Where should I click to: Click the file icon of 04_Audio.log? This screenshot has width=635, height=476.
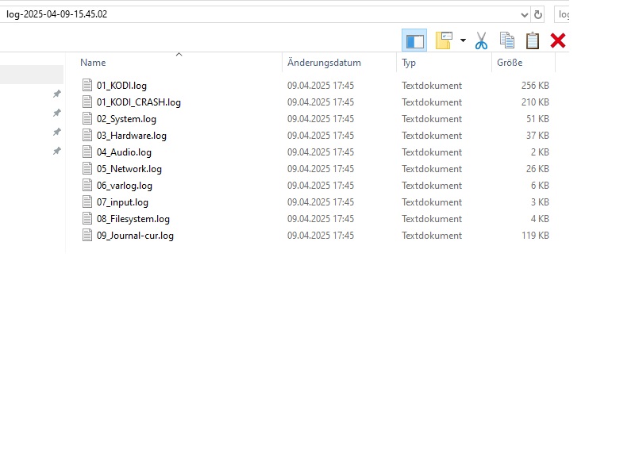pos(87,152)
